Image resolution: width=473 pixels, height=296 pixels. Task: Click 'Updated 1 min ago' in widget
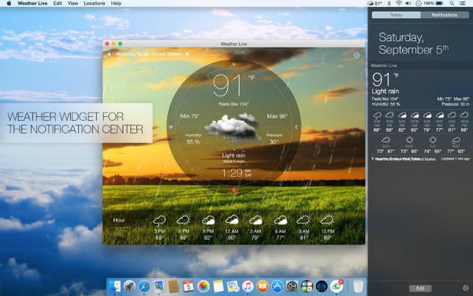pos(456,159)
